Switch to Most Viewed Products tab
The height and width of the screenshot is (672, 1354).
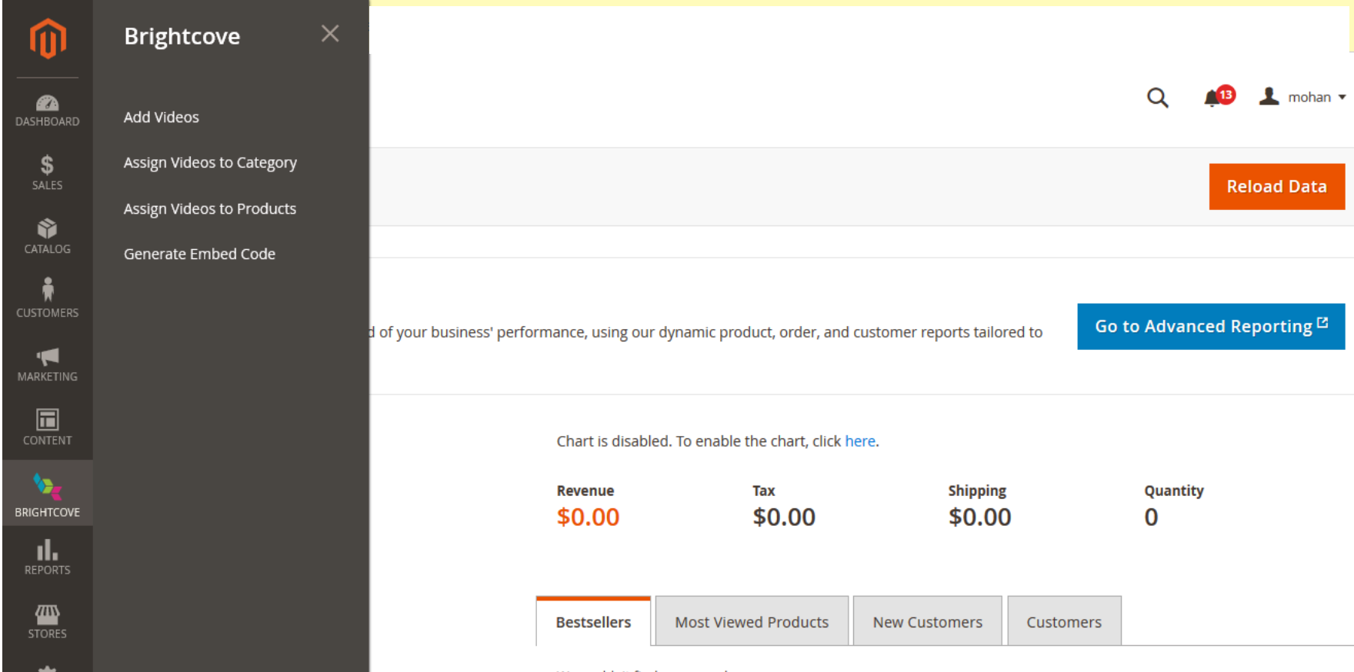pos(752,621)
